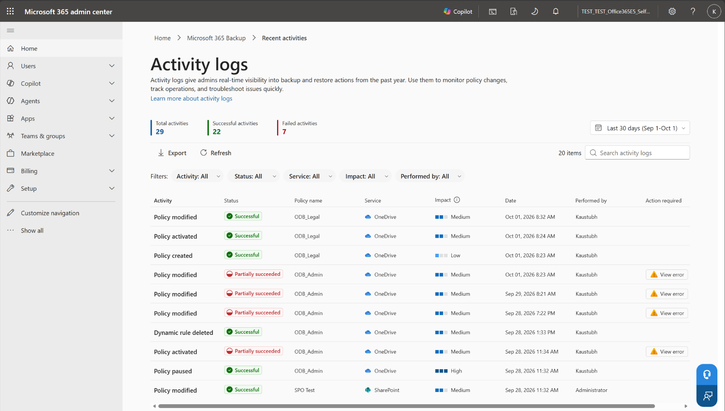Open help and support headset button
This screenshot has width=725, height=411.
(707, 374)
